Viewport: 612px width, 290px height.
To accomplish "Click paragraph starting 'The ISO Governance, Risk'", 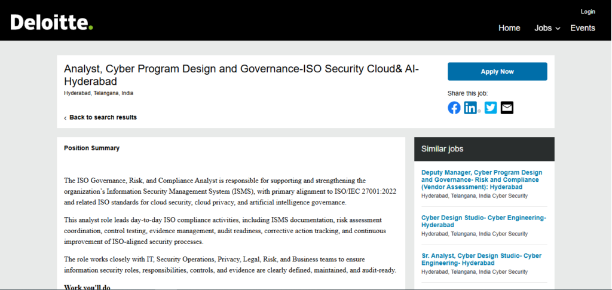I will coord(230,192).
